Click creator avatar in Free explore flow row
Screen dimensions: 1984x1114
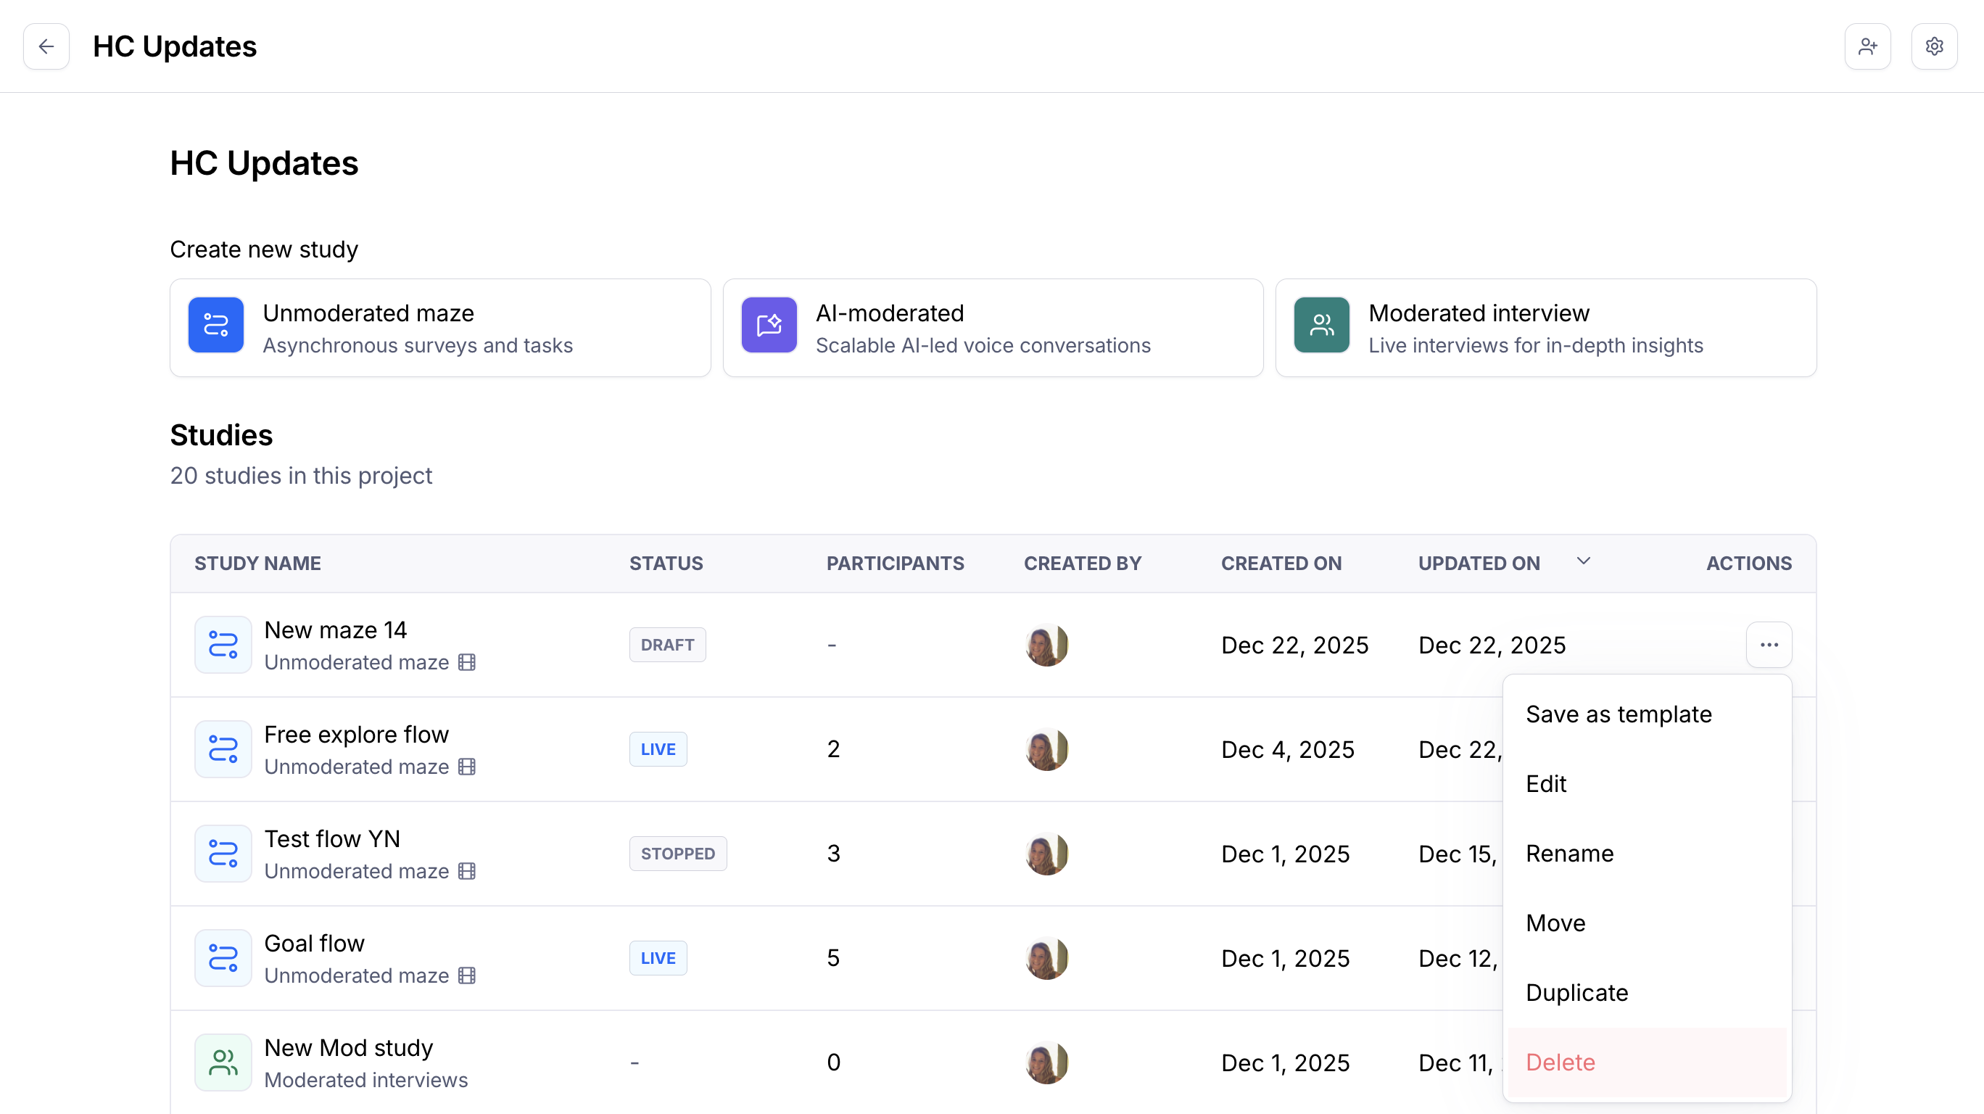coord(1046,748)
